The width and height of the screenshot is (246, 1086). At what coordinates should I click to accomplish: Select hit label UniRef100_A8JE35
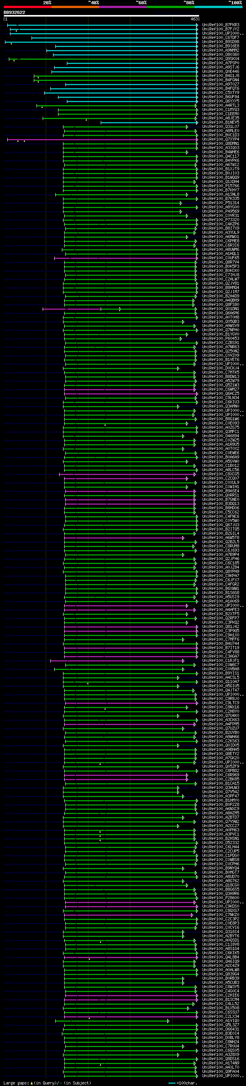click(x=221, y=118)
